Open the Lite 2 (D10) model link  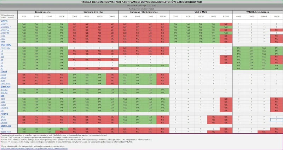coord(5,83)
